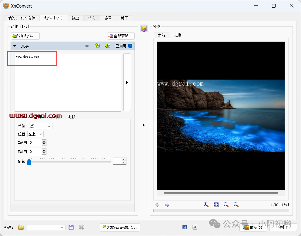Viewport: 301px width, 236px height.
Task: Click the Y留白 input field
Action: coord(35,152)
